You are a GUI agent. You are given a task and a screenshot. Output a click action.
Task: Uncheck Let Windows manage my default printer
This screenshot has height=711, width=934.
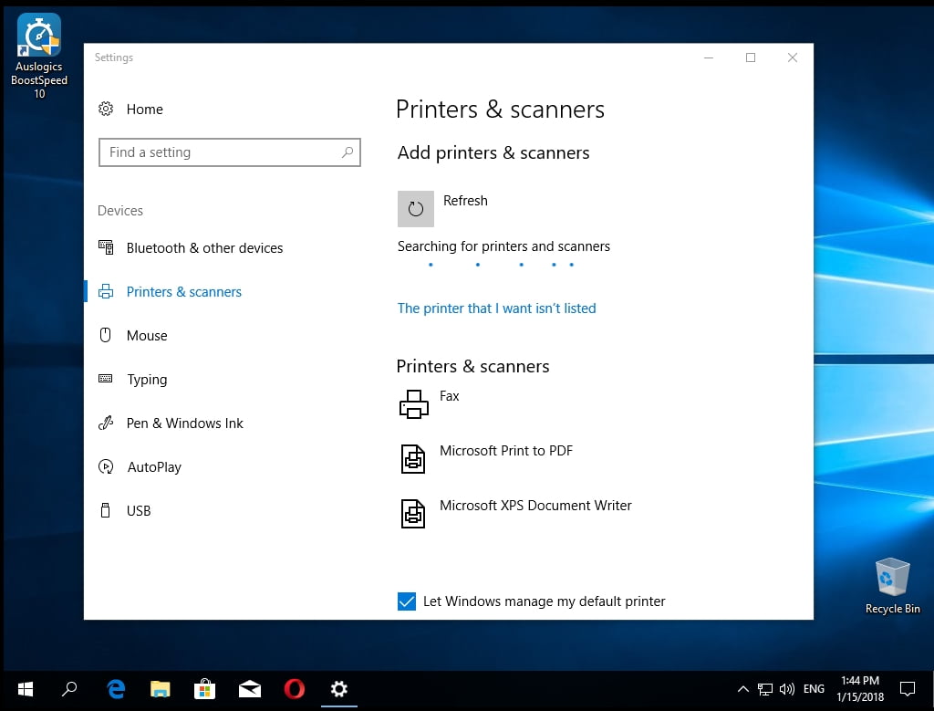coord(406,601)
